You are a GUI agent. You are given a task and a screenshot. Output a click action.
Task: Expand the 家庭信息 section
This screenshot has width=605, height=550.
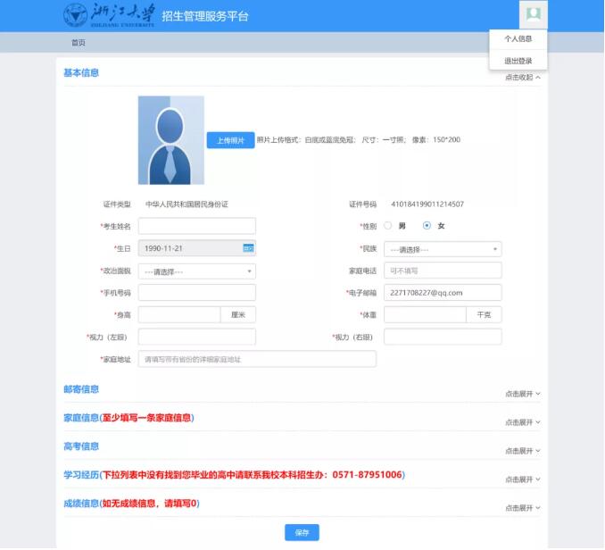(522, 422)
